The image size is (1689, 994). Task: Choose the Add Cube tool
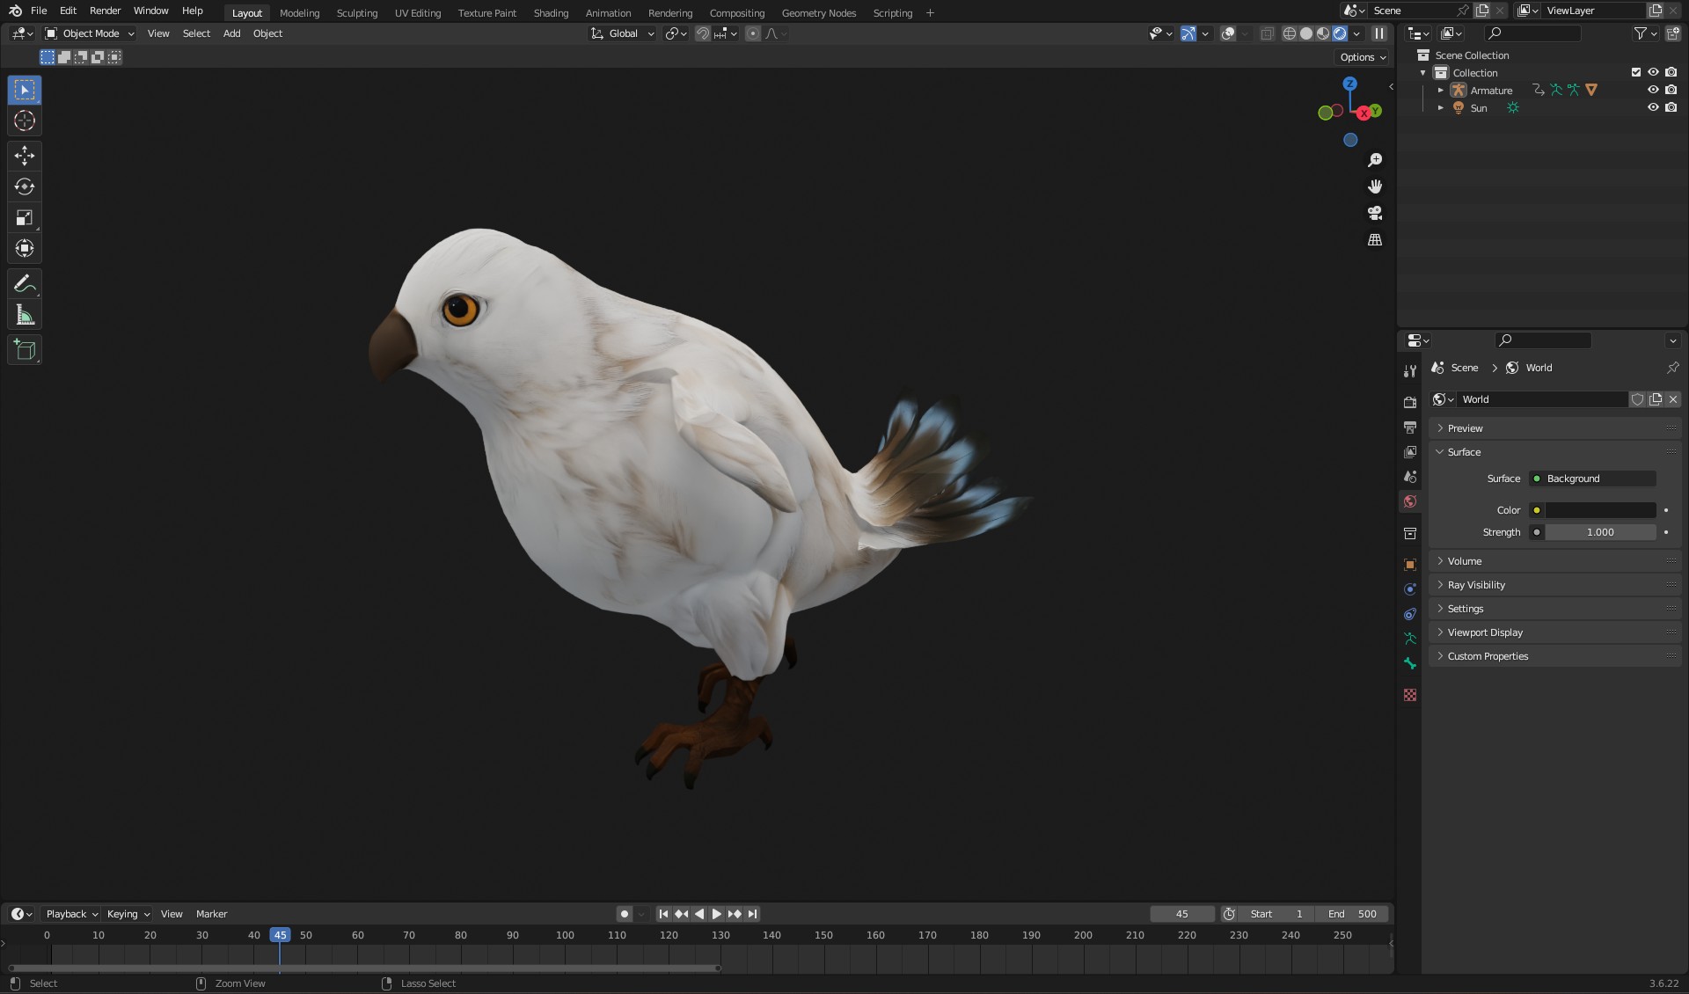pyautogui.click(x=25, y=349)
